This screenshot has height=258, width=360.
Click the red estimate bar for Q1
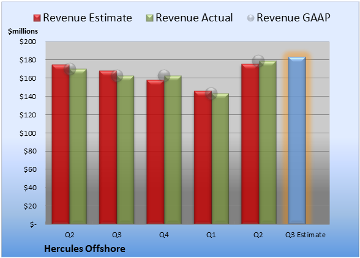coord(203,157)
